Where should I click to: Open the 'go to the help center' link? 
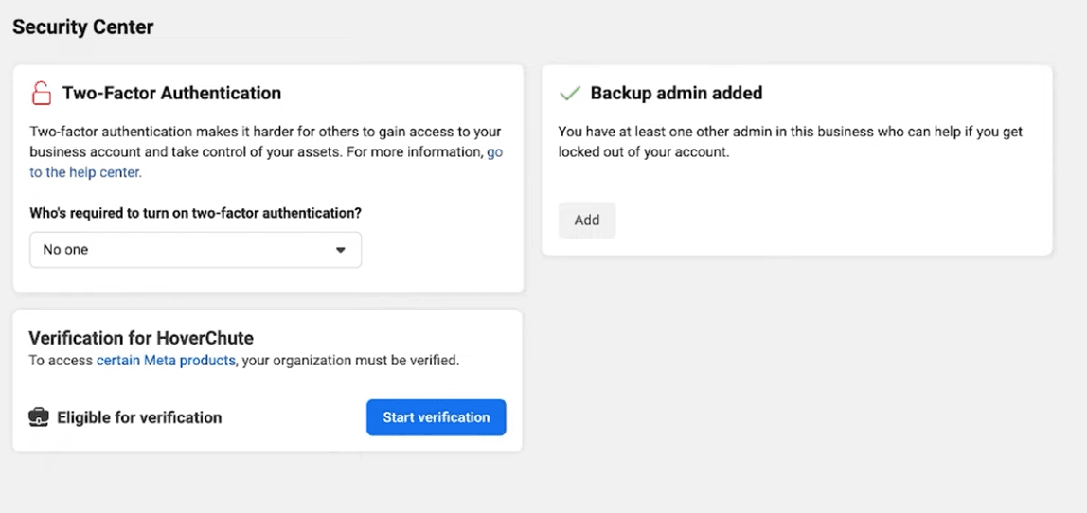(85, 172)
